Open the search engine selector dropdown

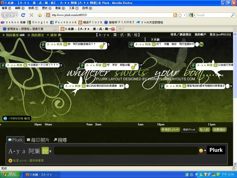point(192,15)
